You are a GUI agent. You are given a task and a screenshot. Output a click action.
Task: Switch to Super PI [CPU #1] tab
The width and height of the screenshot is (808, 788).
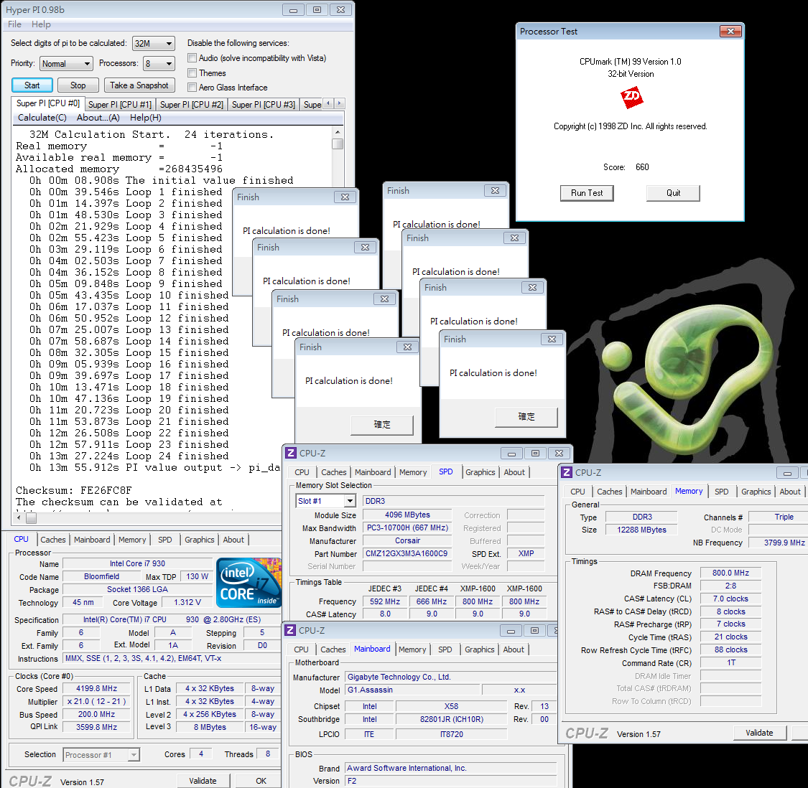click(x=120, y=105)
